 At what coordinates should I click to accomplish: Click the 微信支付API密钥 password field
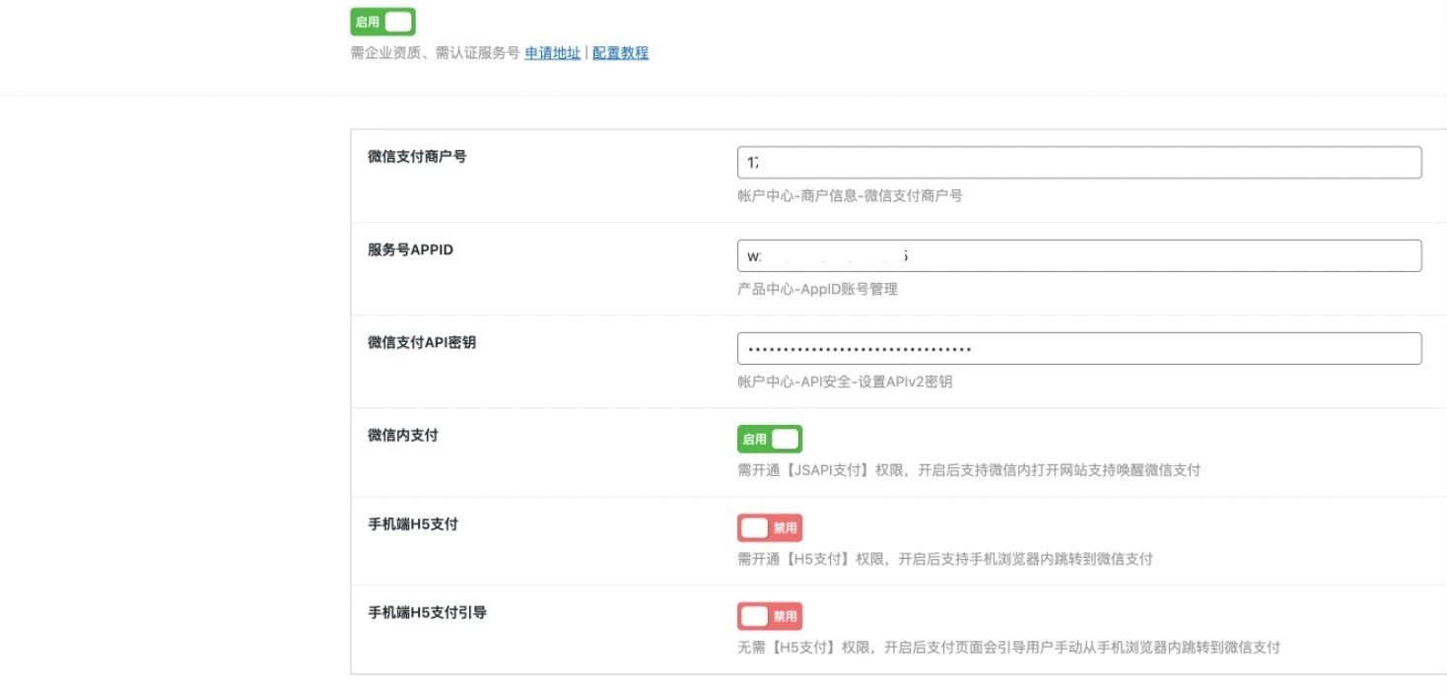[x=1079, y=348]
